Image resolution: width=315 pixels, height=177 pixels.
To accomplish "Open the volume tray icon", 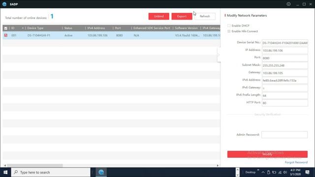I will pyautogui.click(x=285, y=172).
